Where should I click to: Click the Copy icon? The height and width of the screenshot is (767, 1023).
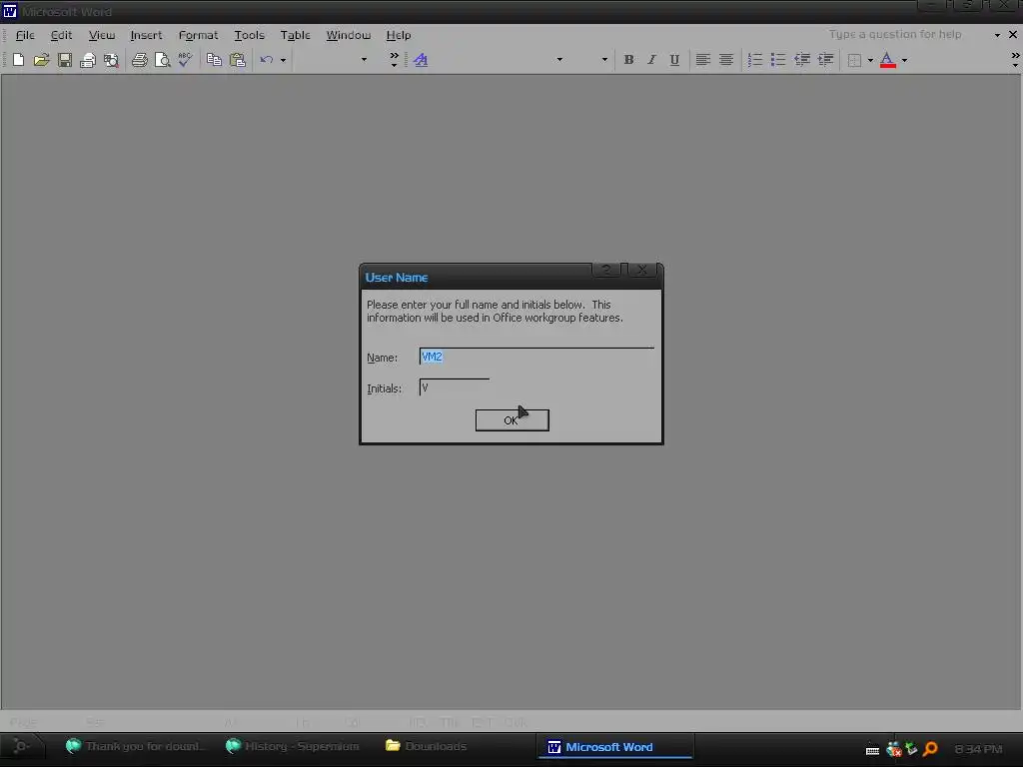click(214, 60)
